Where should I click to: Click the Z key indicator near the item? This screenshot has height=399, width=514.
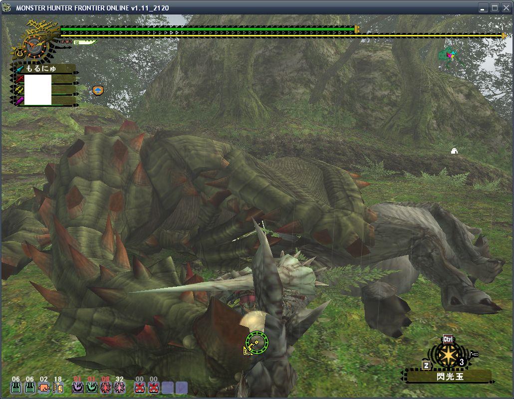pos(426,365)
